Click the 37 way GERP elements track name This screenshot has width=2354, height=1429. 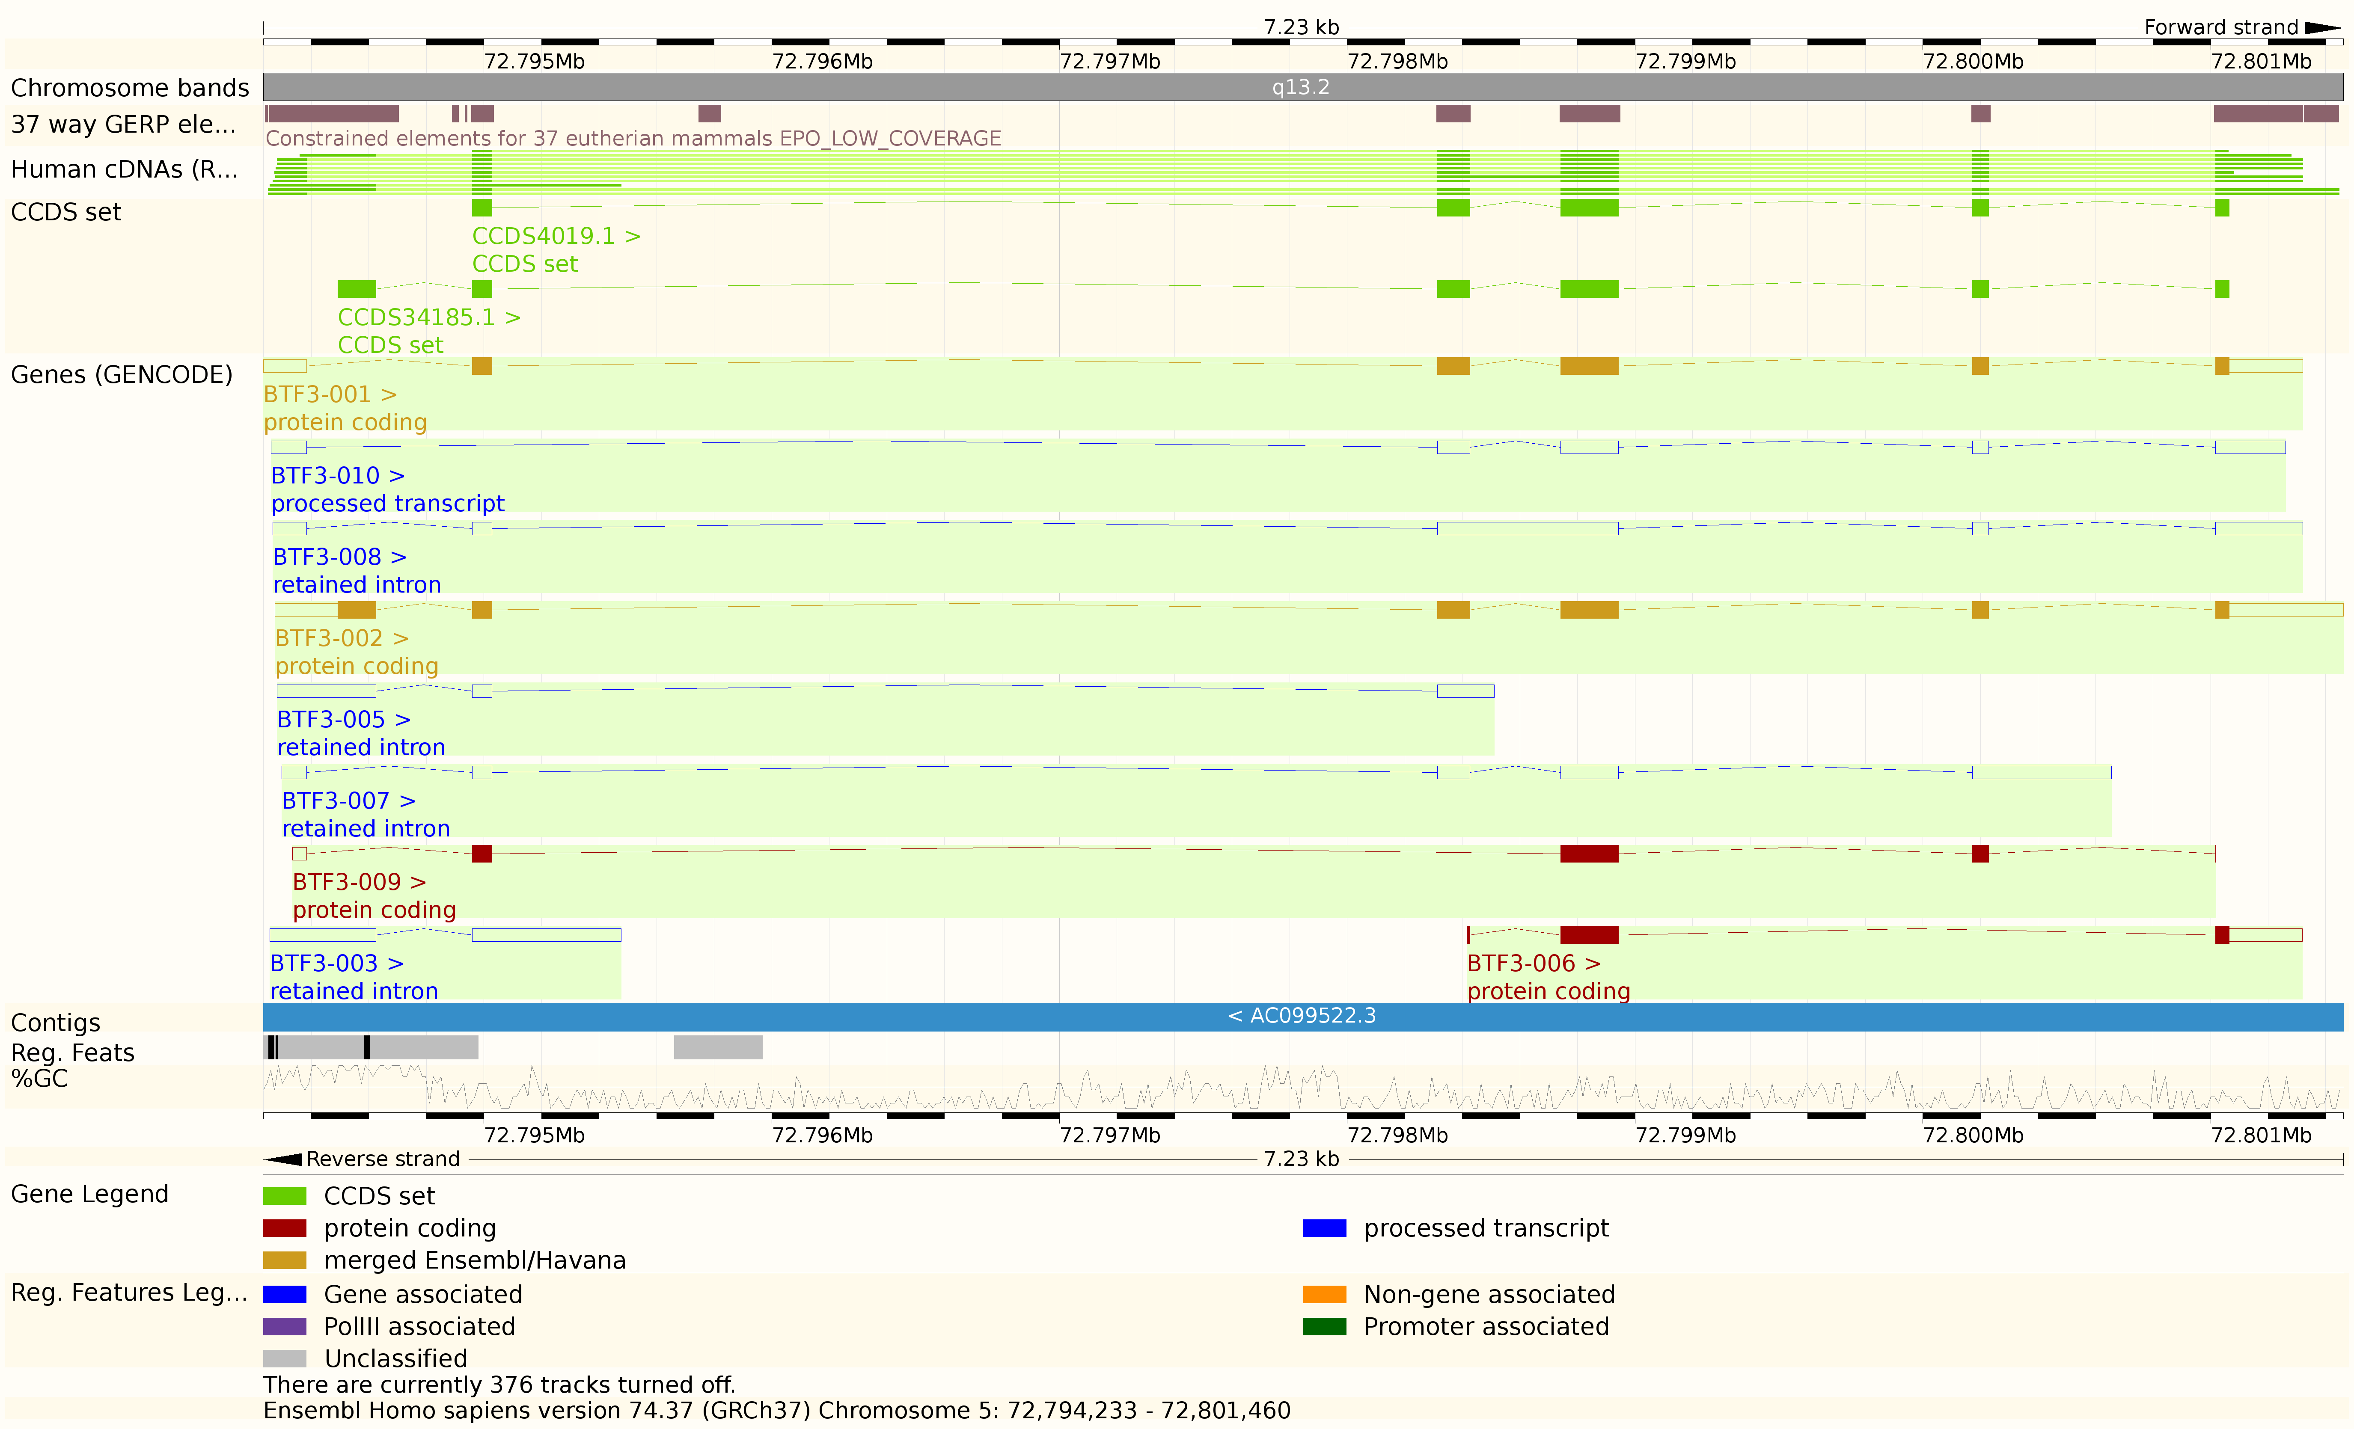coord(123,125)
